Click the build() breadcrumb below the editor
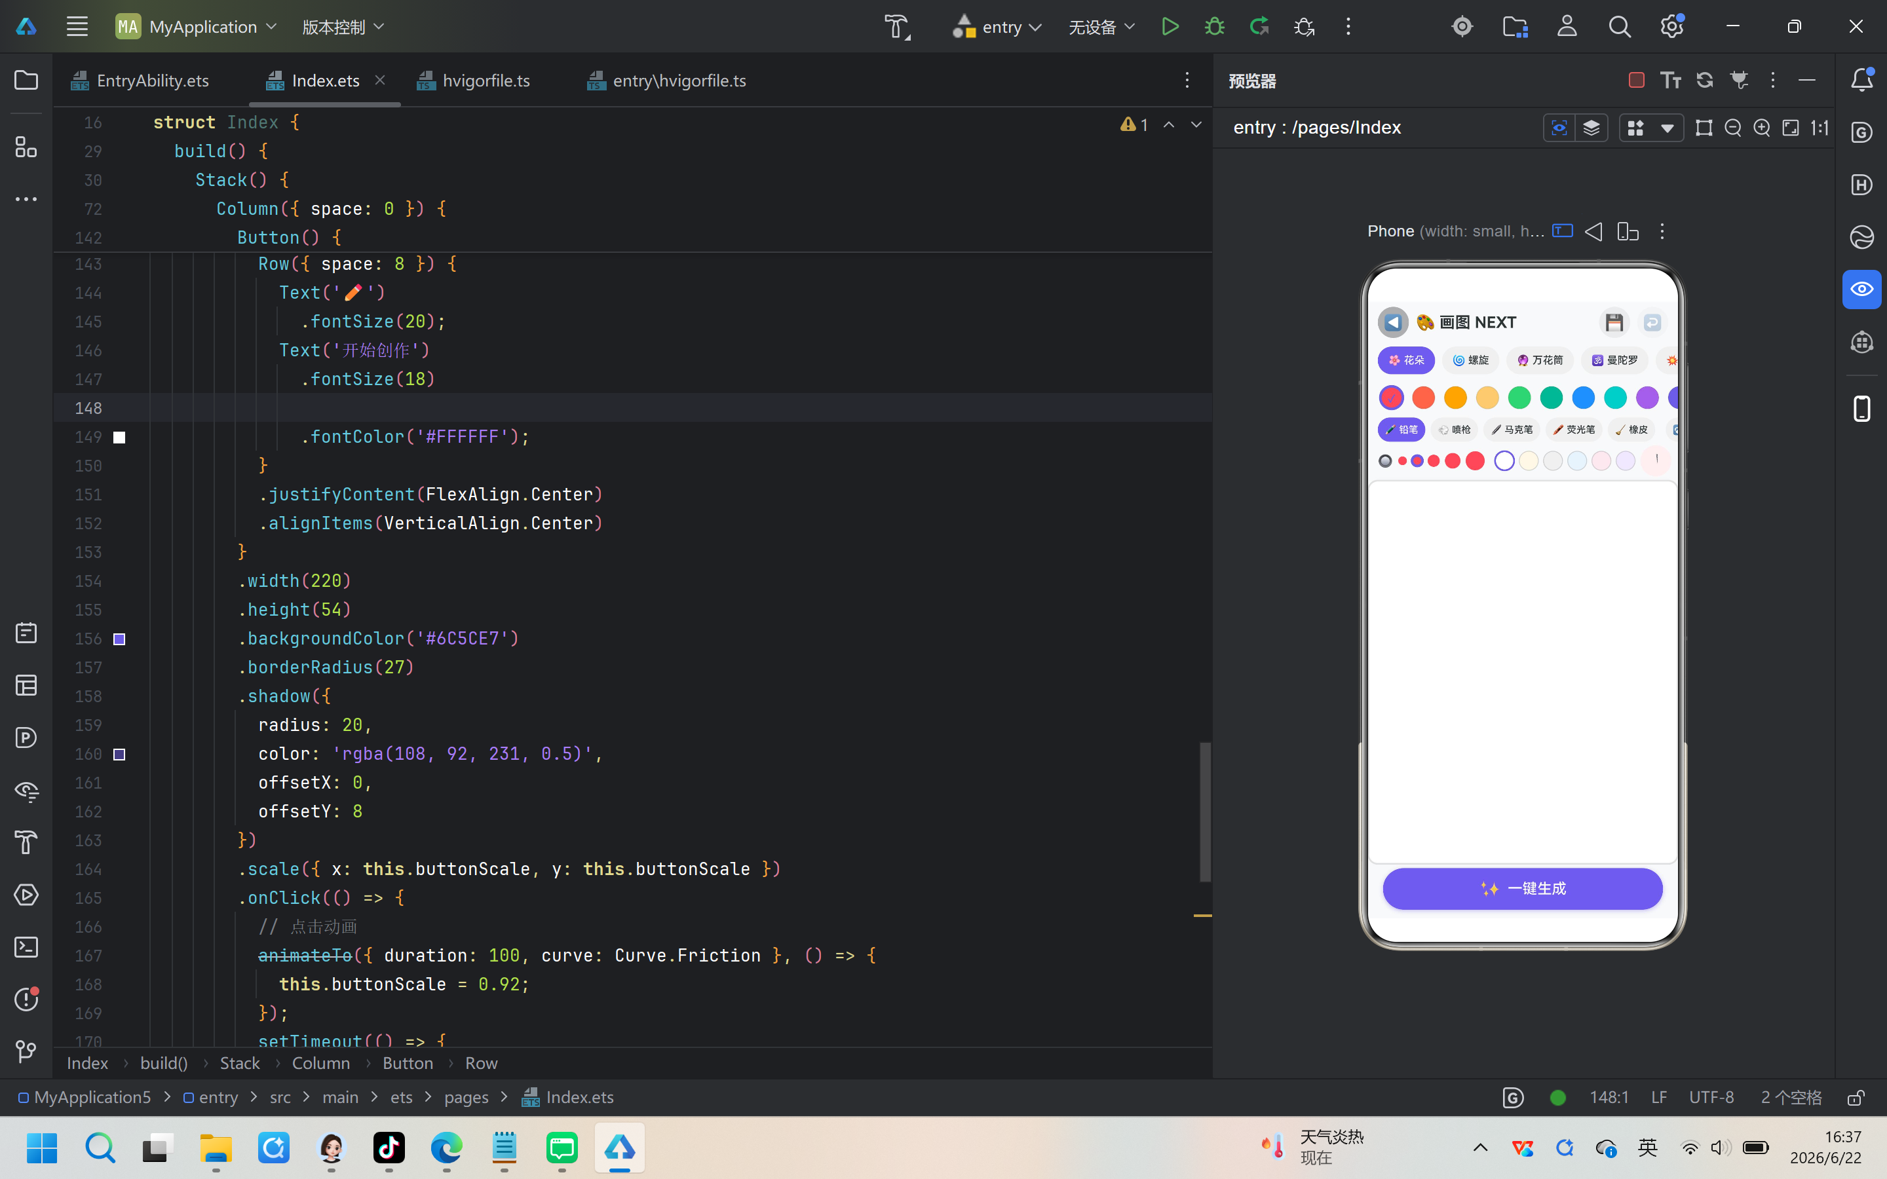Screen dimensions: 1887x1179 coord(164,1063)
